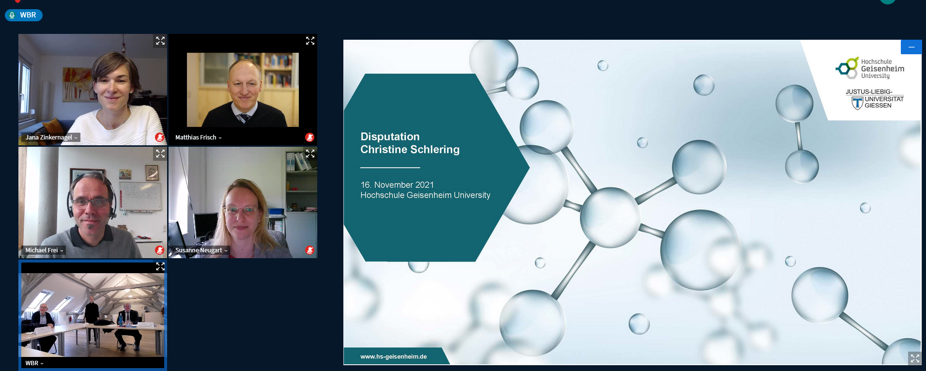Click the muted microphone icon on Matthias Frisch

[309, 138]
